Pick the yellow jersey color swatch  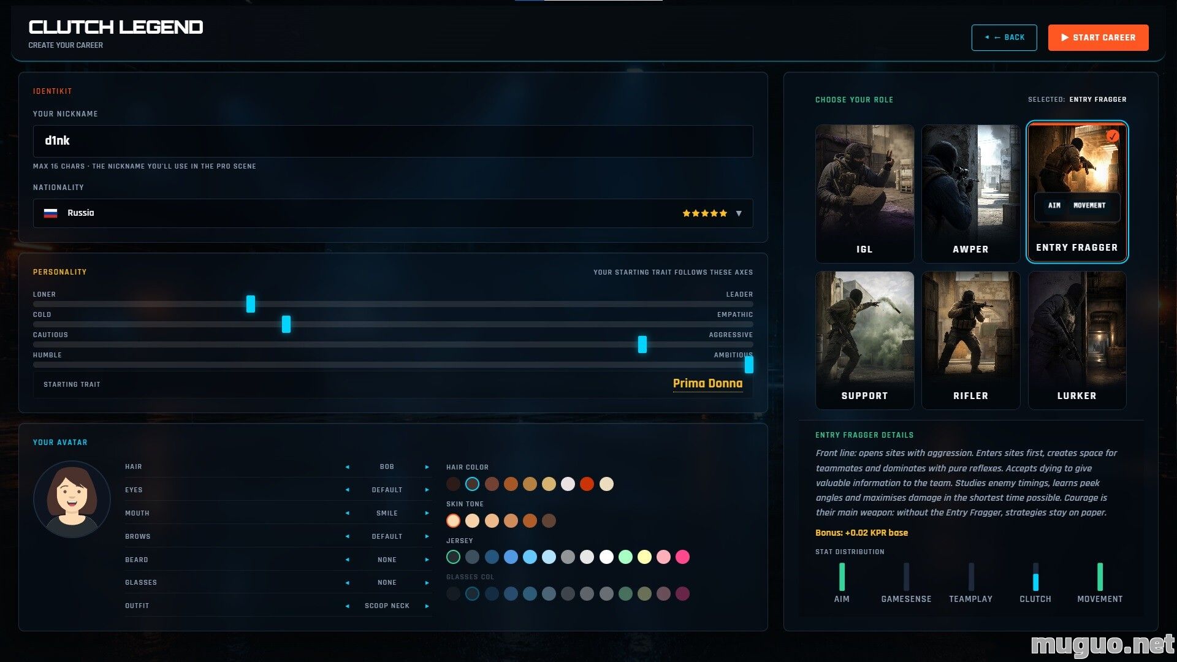(x=644, y=557)
